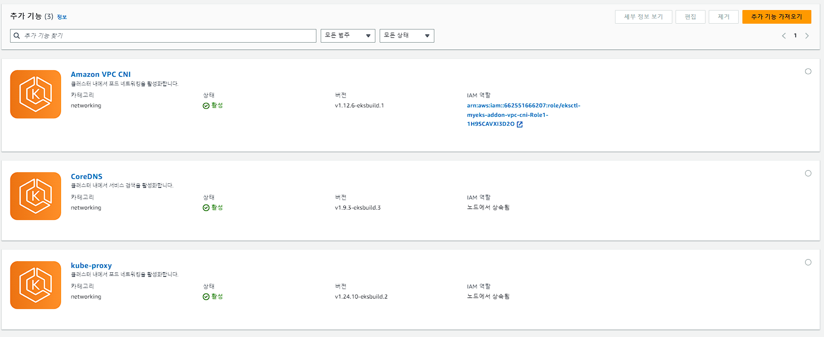Open the 모든 범주 category dropdown
Image resolution: width=824 pixels, height=337 pixels.
pos(348,36)
